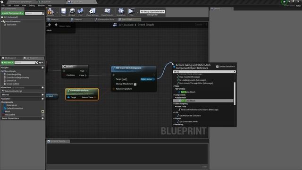This screenshot has width=302, height=170.
Task: Open Class Settings from the toolbar
Action: (92, 11)
